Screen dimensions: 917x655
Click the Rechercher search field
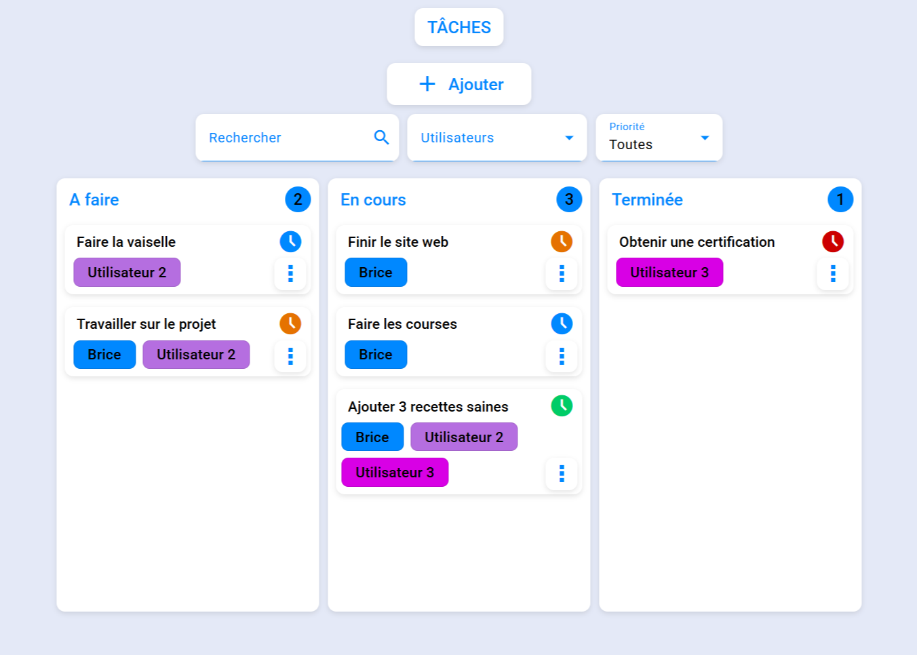pos(285,138)
